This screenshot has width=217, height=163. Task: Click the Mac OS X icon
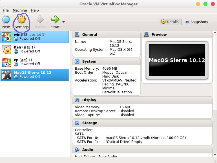[x=6, y=75]
